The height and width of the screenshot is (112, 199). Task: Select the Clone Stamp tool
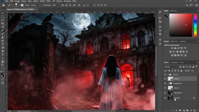(3, 37)
